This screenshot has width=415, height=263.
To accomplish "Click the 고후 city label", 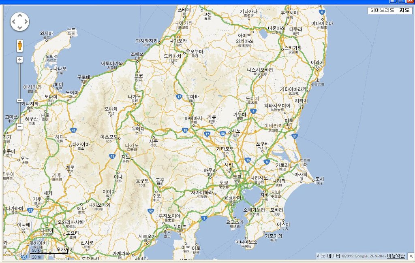I will [160, 180].
